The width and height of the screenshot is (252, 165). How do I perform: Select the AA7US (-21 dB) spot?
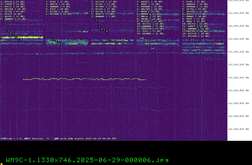click(13, 16)
